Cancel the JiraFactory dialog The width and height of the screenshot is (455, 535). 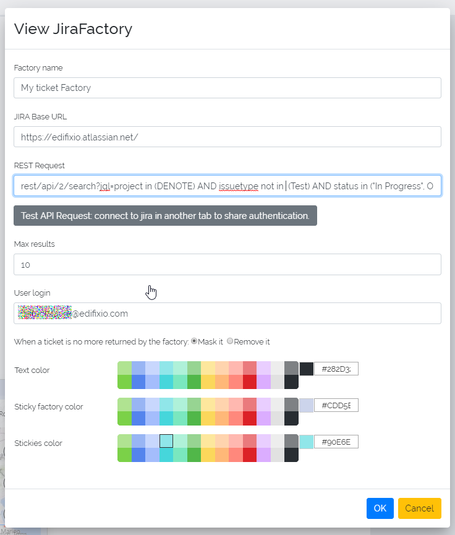(420, 508)
